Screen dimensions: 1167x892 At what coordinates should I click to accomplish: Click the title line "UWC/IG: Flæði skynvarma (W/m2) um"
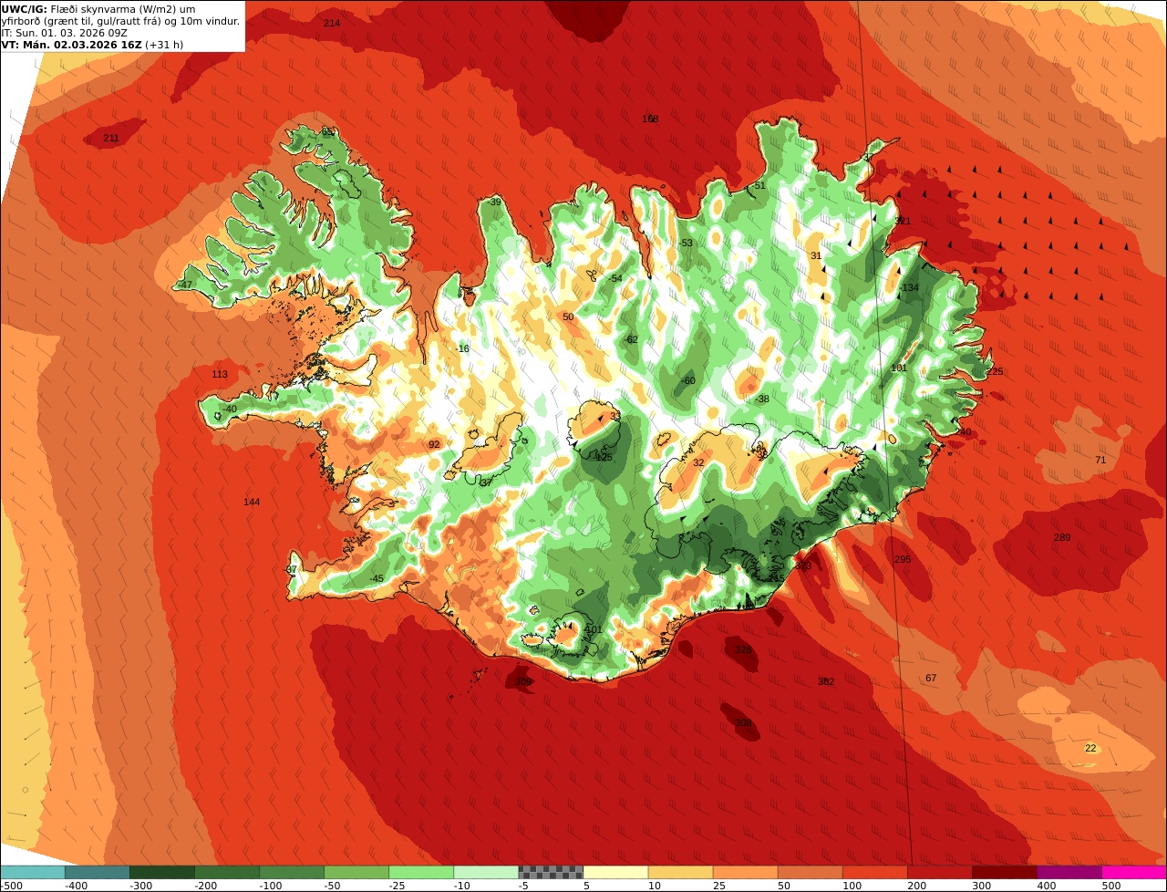pyautogui.click(x=98, y=9)
